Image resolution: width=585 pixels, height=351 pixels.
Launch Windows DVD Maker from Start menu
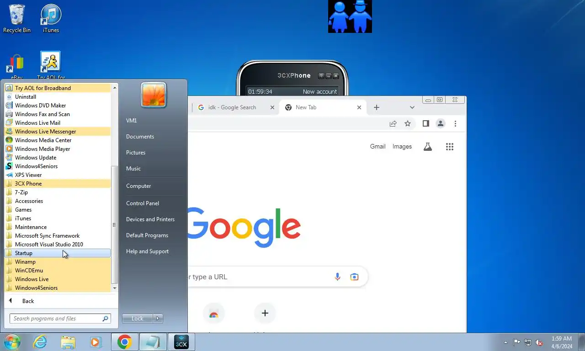coord(58,105)
